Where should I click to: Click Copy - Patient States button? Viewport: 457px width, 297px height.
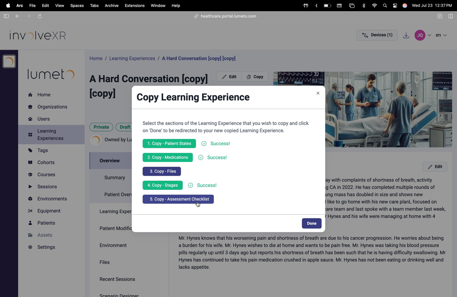click(x=169, y=144)
